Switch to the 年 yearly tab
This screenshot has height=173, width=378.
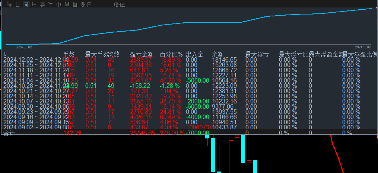[51, 4]
